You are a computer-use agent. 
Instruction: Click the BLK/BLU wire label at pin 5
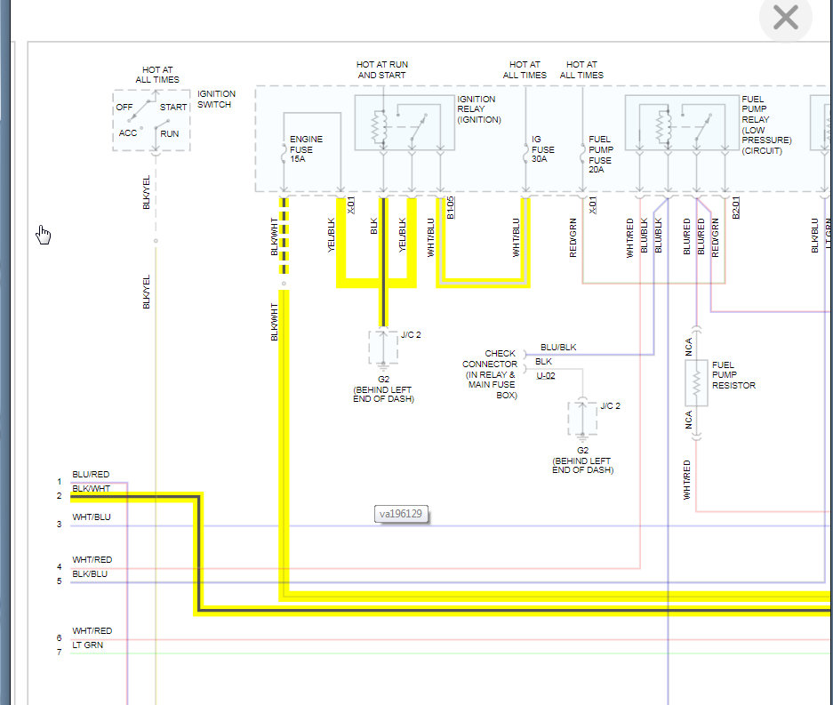90,574
